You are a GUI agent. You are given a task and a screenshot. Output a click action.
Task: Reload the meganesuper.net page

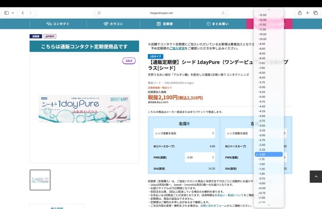223,13
